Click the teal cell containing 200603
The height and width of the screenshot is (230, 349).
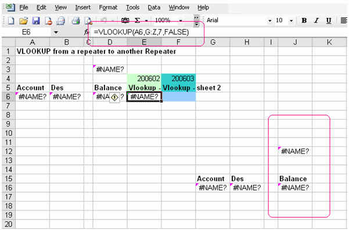coord(178,78)
